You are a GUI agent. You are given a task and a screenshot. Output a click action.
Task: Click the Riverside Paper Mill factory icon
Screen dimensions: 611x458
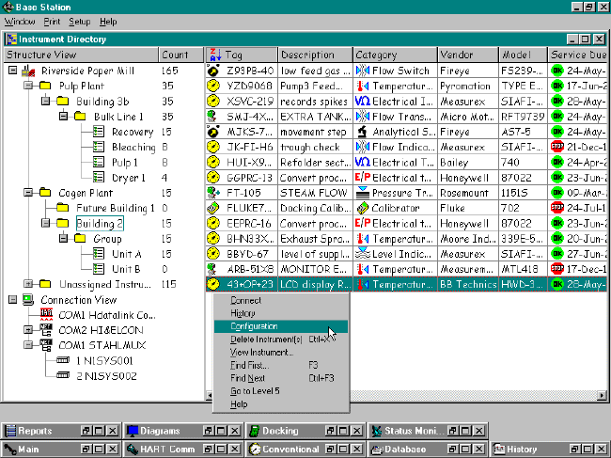coord(30,71)
